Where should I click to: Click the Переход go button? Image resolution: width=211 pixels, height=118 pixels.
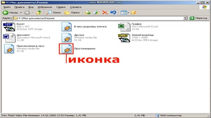pos(198,18)
